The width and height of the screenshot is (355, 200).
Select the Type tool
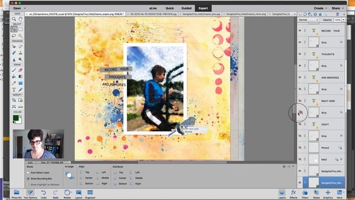pyautogui.click(x=14, y=90)
